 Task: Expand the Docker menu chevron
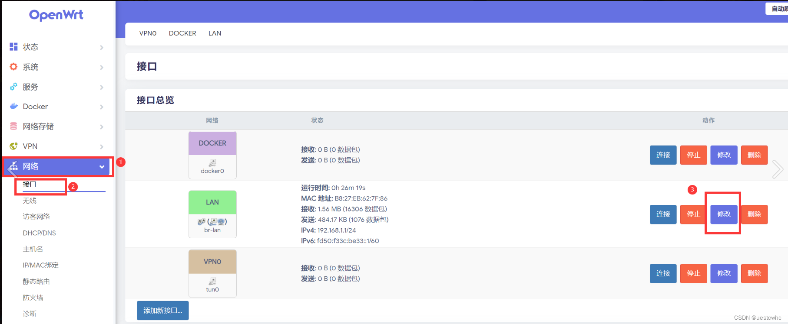pyautogui.click(x=102, y=107)
